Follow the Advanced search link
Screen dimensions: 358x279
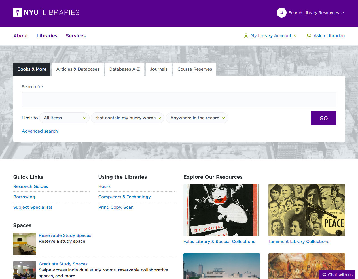click(40, 131)
